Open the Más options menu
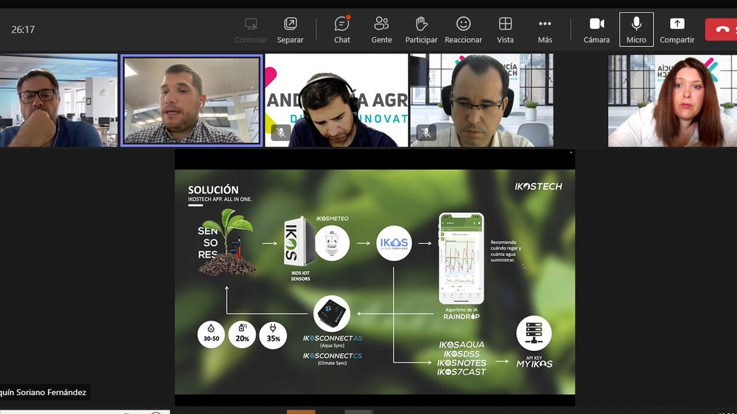The height and width of the screenshot is (414, 737). (x=545, y=29)
